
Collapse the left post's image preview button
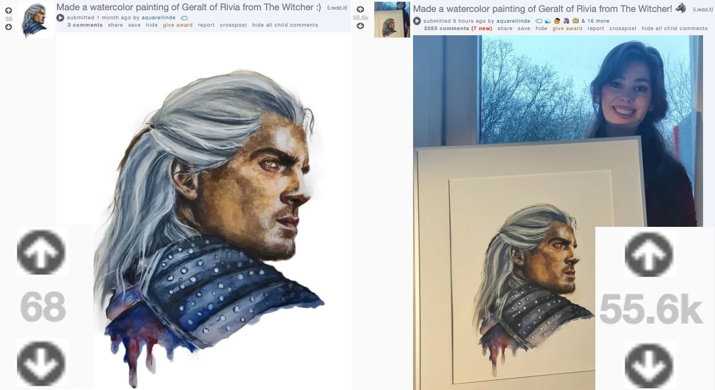(x=61, y=18)
